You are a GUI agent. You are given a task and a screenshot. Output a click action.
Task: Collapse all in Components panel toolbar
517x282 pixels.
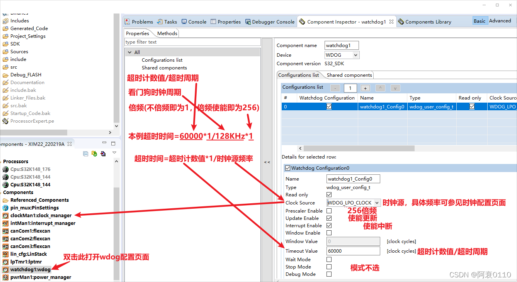pos(86,154)
